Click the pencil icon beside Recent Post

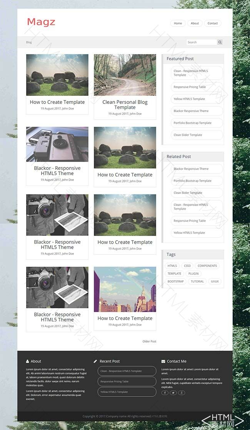95,361
